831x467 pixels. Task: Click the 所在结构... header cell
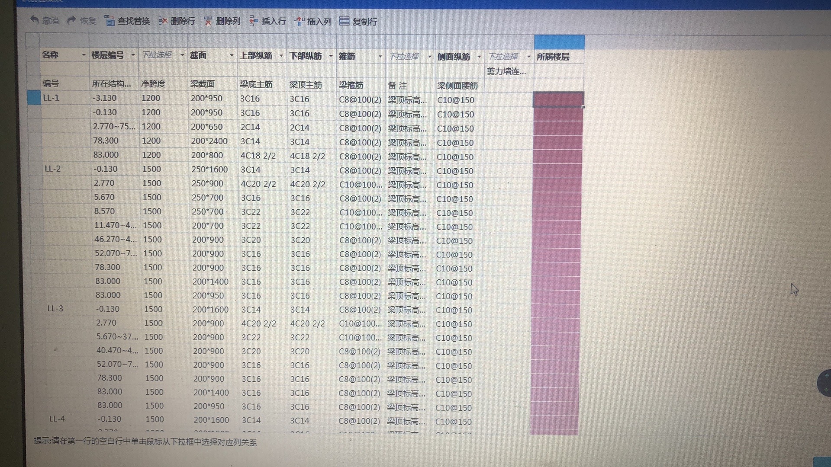114,84
